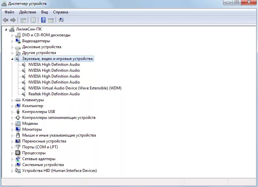Click the mouse icon beside Мыши и иные
Viewport: 258px width, 187px height.
click(x=18, y=135)
